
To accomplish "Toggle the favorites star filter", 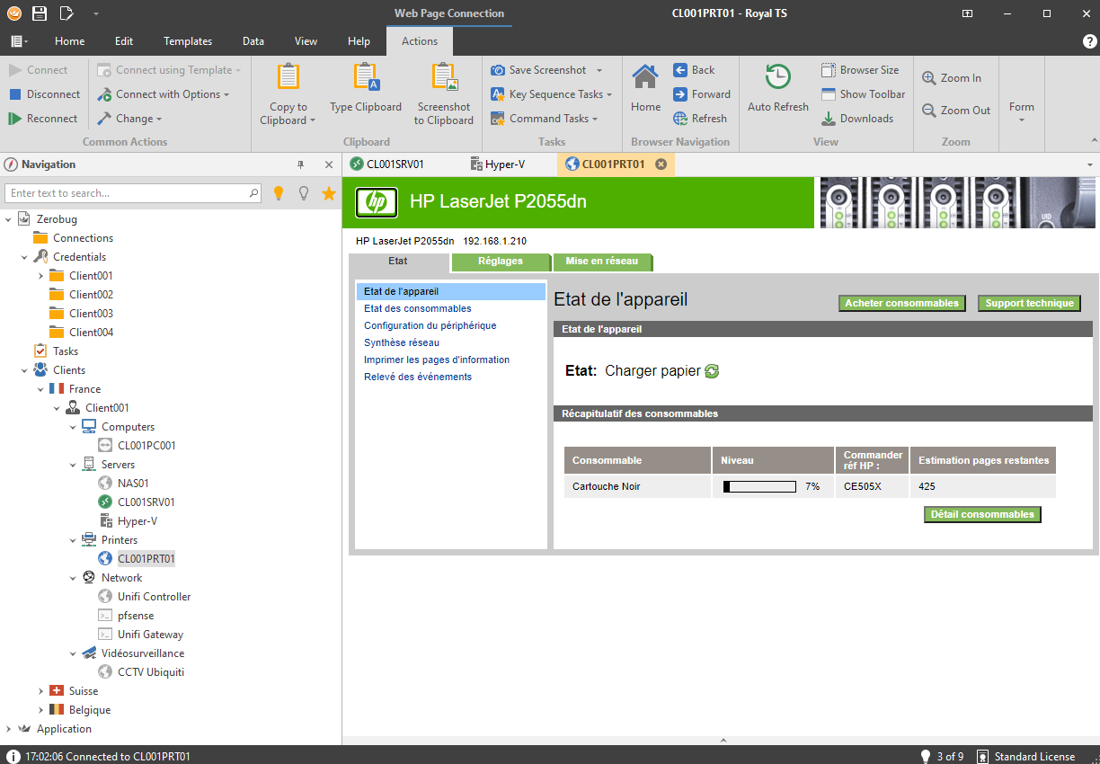I will (329, 193).
